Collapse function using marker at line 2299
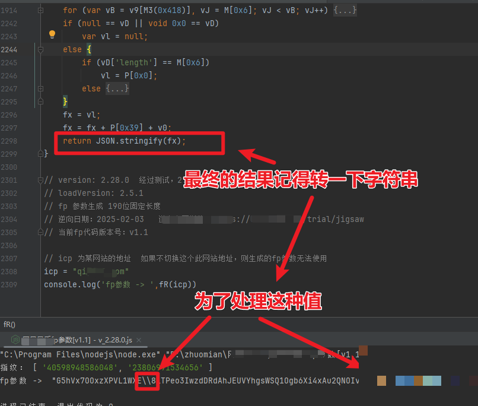478x406 pixels. click(40, 154)
